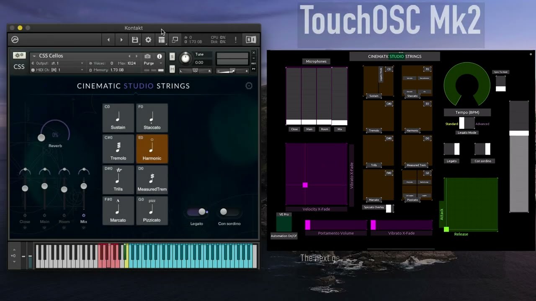Click Mix microphone fader in TouchOSC
536x301 pixels.
(340, 96)
